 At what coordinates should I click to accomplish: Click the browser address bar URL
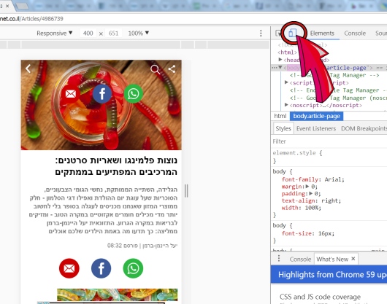click(31, 19)
